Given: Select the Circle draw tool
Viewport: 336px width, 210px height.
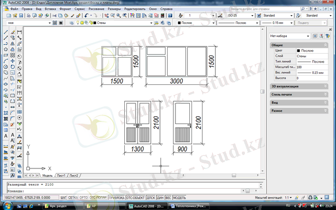Looking at the screenshot, I should pyautogui.click(x=6, y=67).
